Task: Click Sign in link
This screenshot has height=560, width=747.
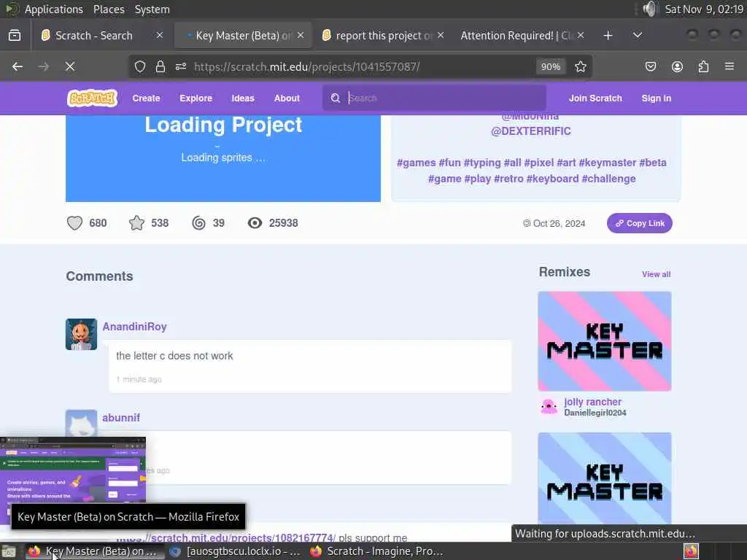Action: 657,98
